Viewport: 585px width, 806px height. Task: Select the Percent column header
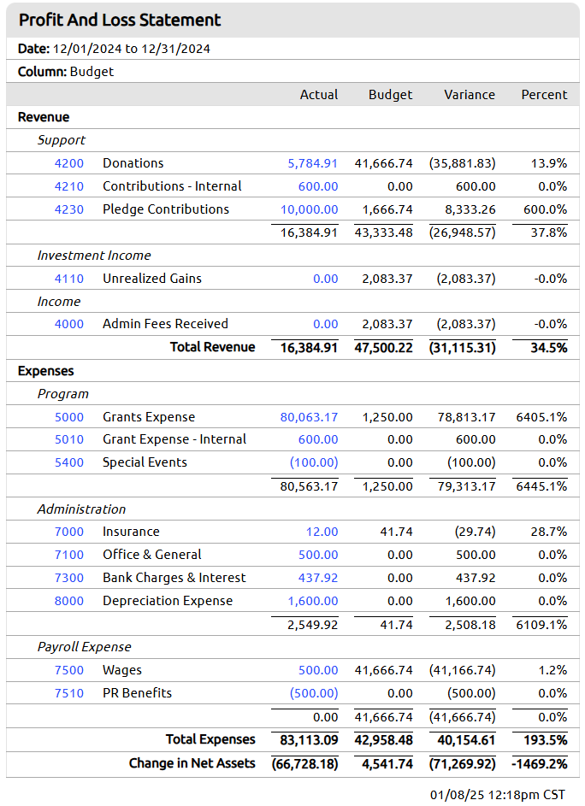click(544, 95)
